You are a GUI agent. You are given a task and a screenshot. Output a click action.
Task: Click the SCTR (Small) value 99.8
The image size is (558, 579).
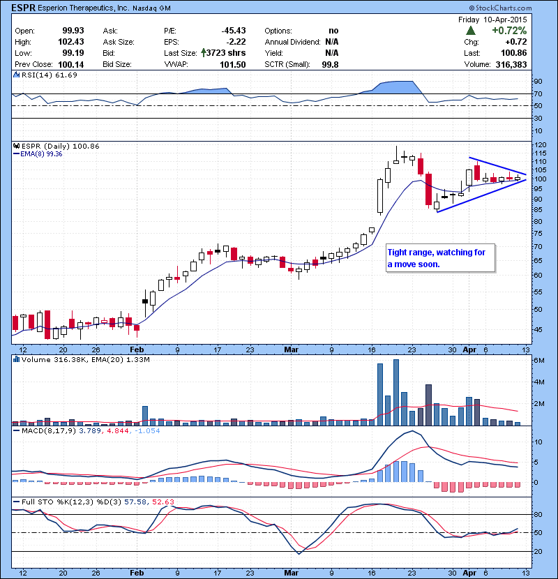click(330, 64)
